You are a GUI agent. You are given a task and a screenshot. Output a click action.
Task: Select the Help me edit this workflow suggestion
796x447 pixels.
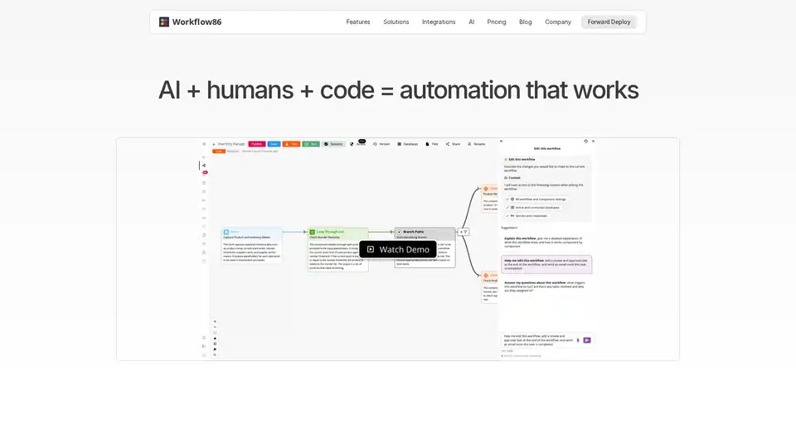546,264
